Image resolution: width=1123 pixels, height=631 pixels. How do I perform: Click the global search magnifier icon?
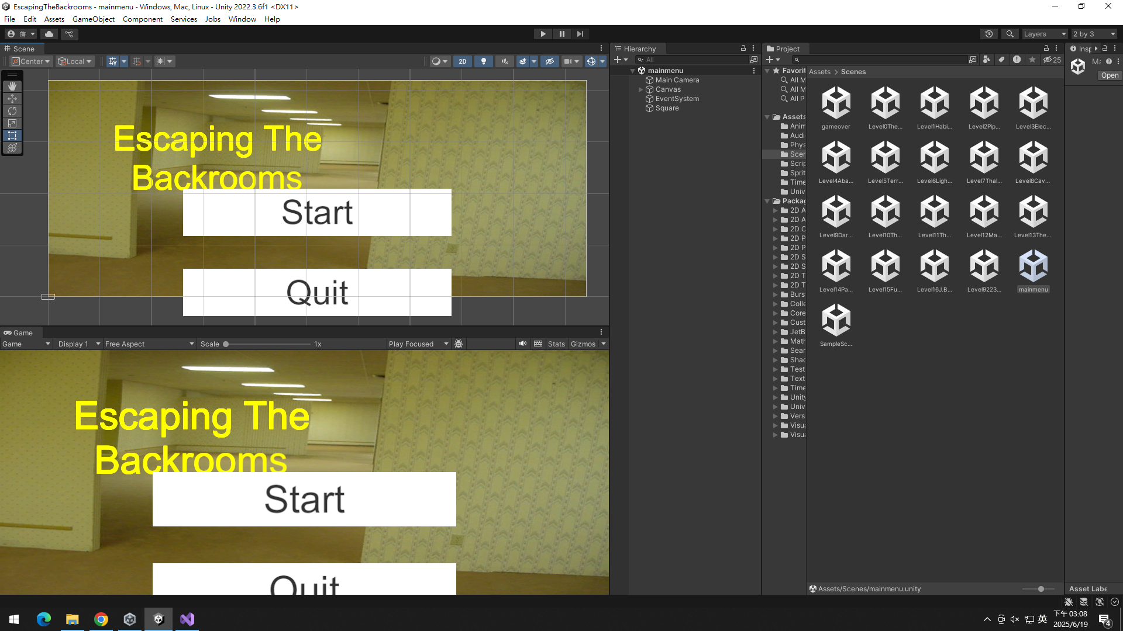(x=1010, y=34)
